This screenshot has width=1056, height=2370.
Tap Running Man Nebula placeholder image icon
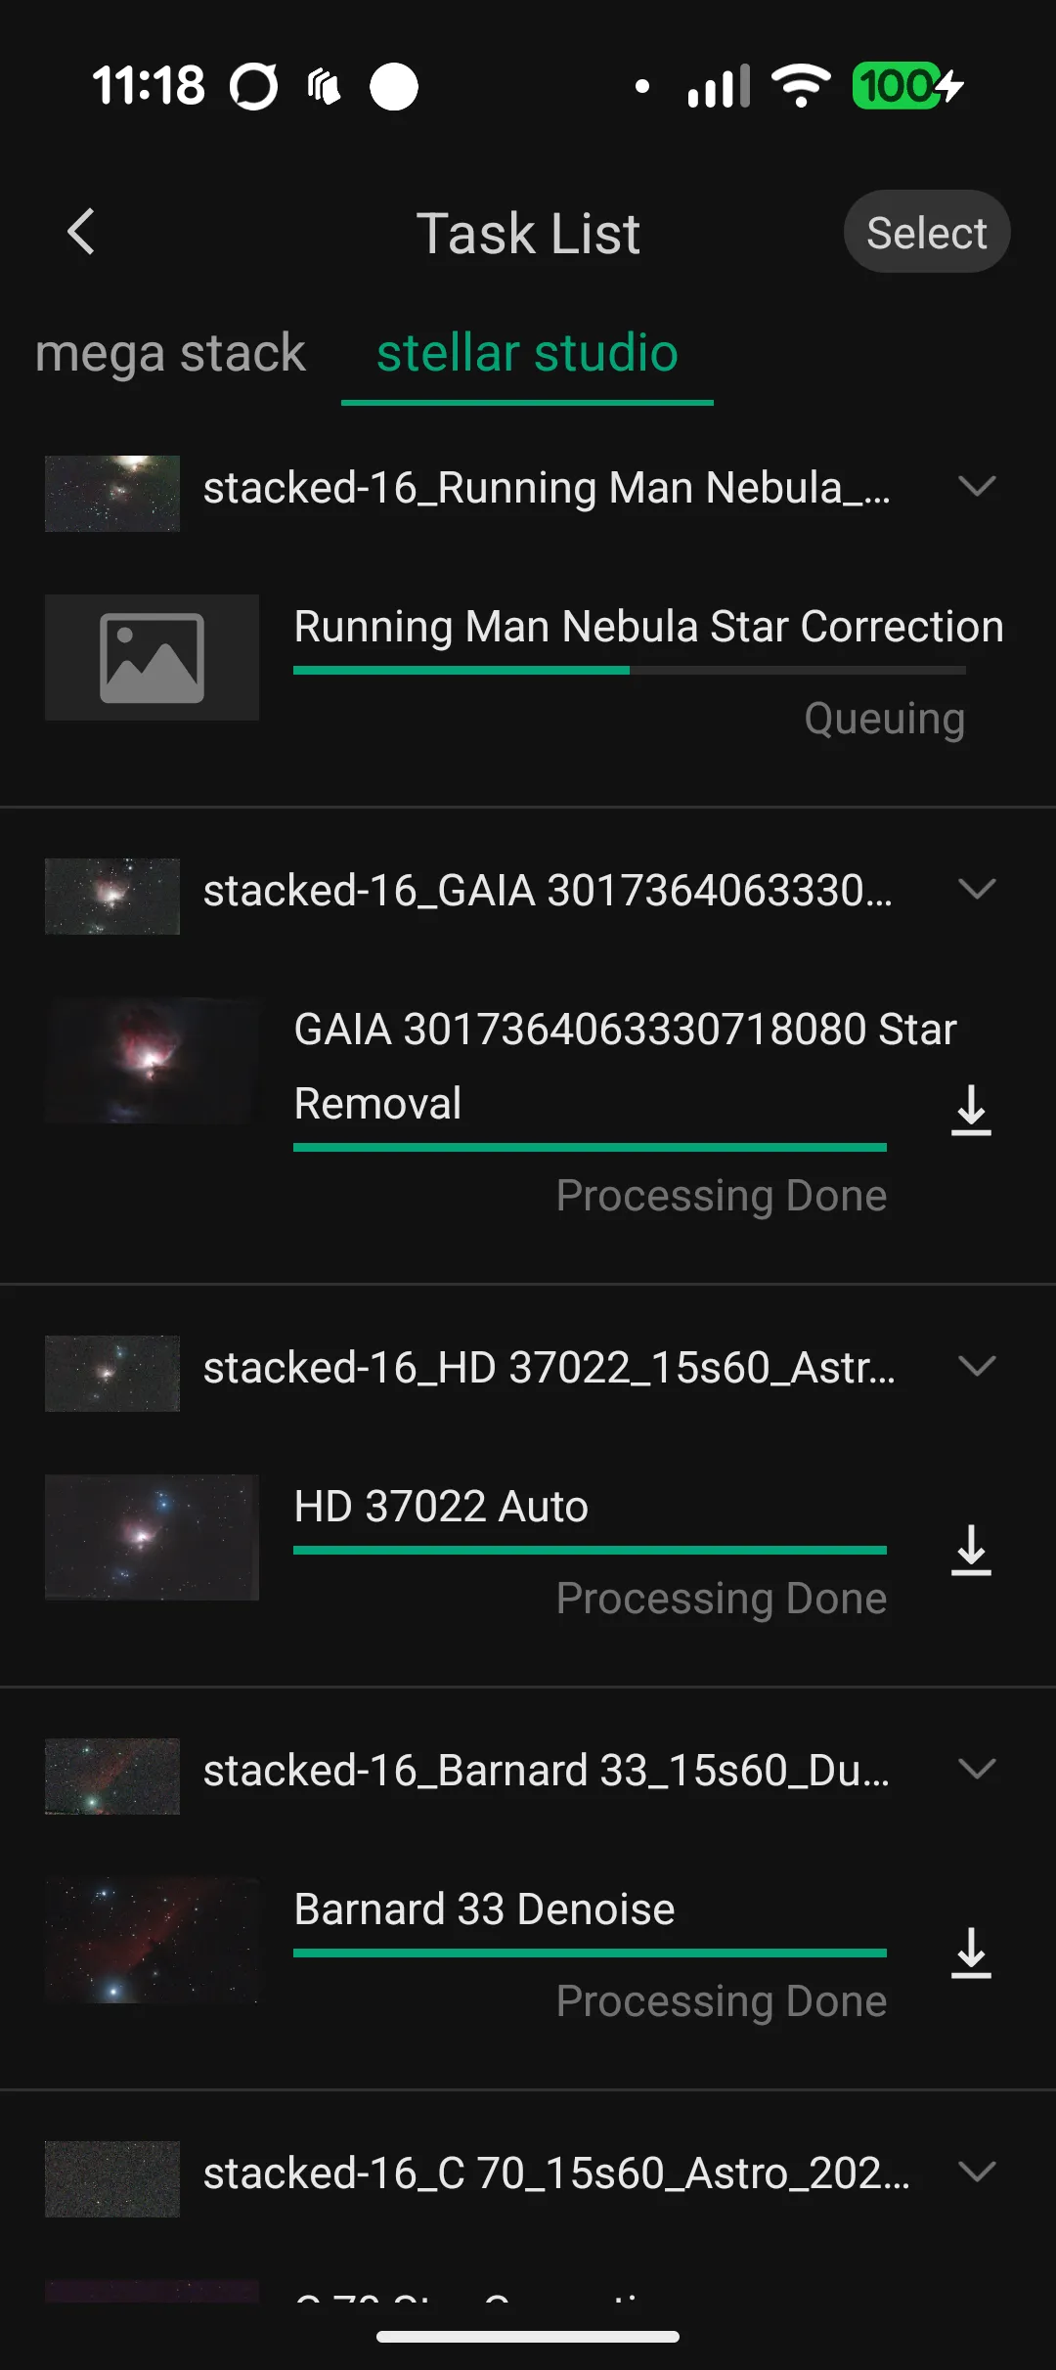pyautogui.click(x=152, y=658)
